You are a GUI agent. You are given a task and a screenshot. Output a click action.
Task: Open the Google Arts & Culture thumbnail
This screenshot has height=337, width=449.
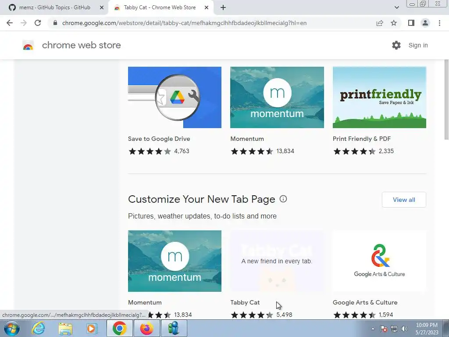pos(379,261)
